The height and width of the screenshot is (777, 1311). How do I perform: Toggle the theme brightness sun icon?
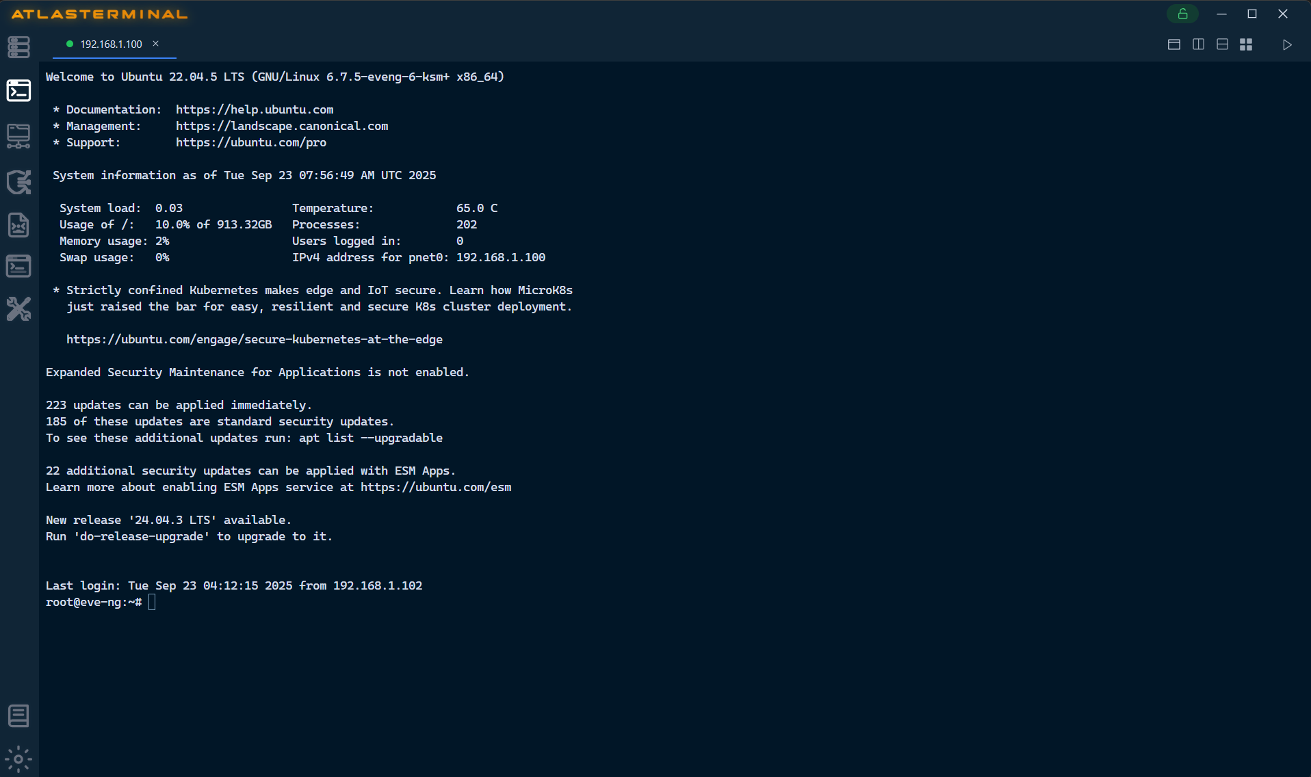pos(18,759)
